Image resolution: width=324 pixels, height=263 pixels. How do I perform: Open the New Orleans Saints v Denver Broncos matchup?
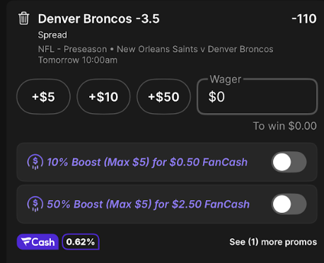click(x=195, y=49)
